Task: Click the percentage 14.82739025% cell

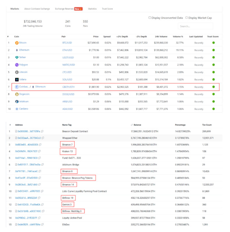Action: (183, 131)
